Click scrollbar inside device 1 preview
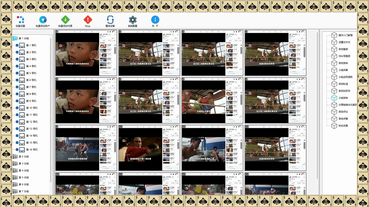The image size is (369, 207). pyautogui.click(x=115, y=51)
